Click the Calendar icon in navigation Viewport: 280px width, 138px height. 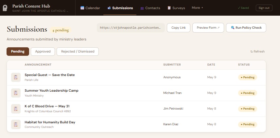[82, 8]
